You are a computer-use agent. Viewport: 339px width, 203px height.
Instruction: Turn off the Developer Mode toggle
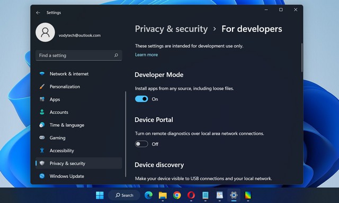[x=141, y=99]
